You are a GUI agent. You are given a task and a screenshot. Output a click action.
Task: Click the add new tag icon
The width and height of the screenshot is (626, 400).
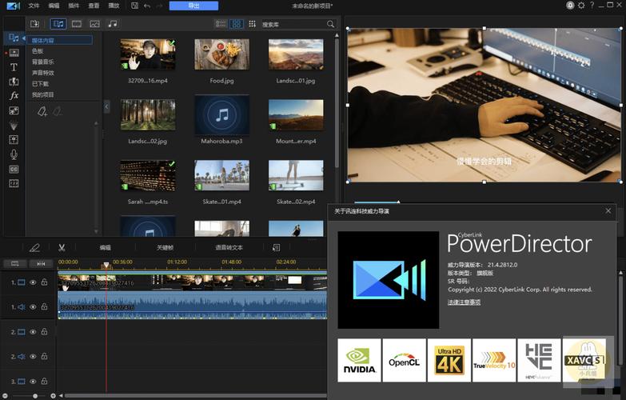tap(42, 111)
